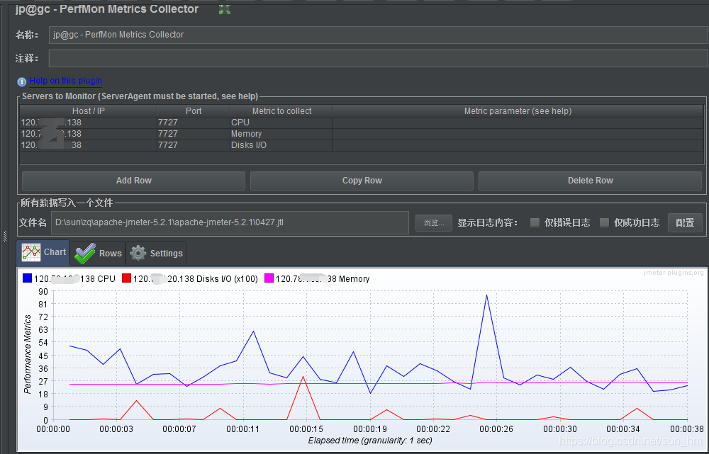Image resolution: width=709 pixels, height=454 pixels.
Task: Click the magenta Memory legend swatch
Action: (269, 278)
